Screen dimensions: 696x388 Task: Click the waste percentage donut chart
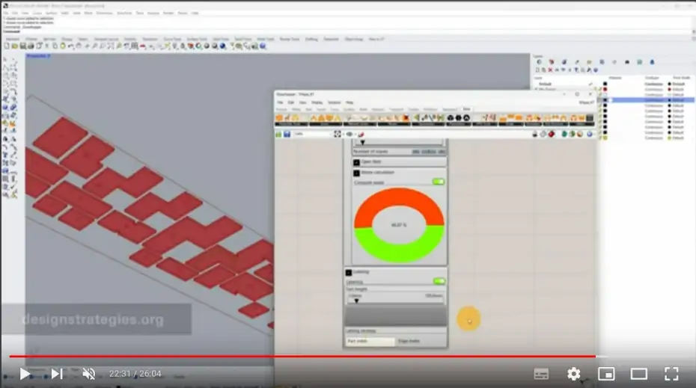(x=399, y=225)
